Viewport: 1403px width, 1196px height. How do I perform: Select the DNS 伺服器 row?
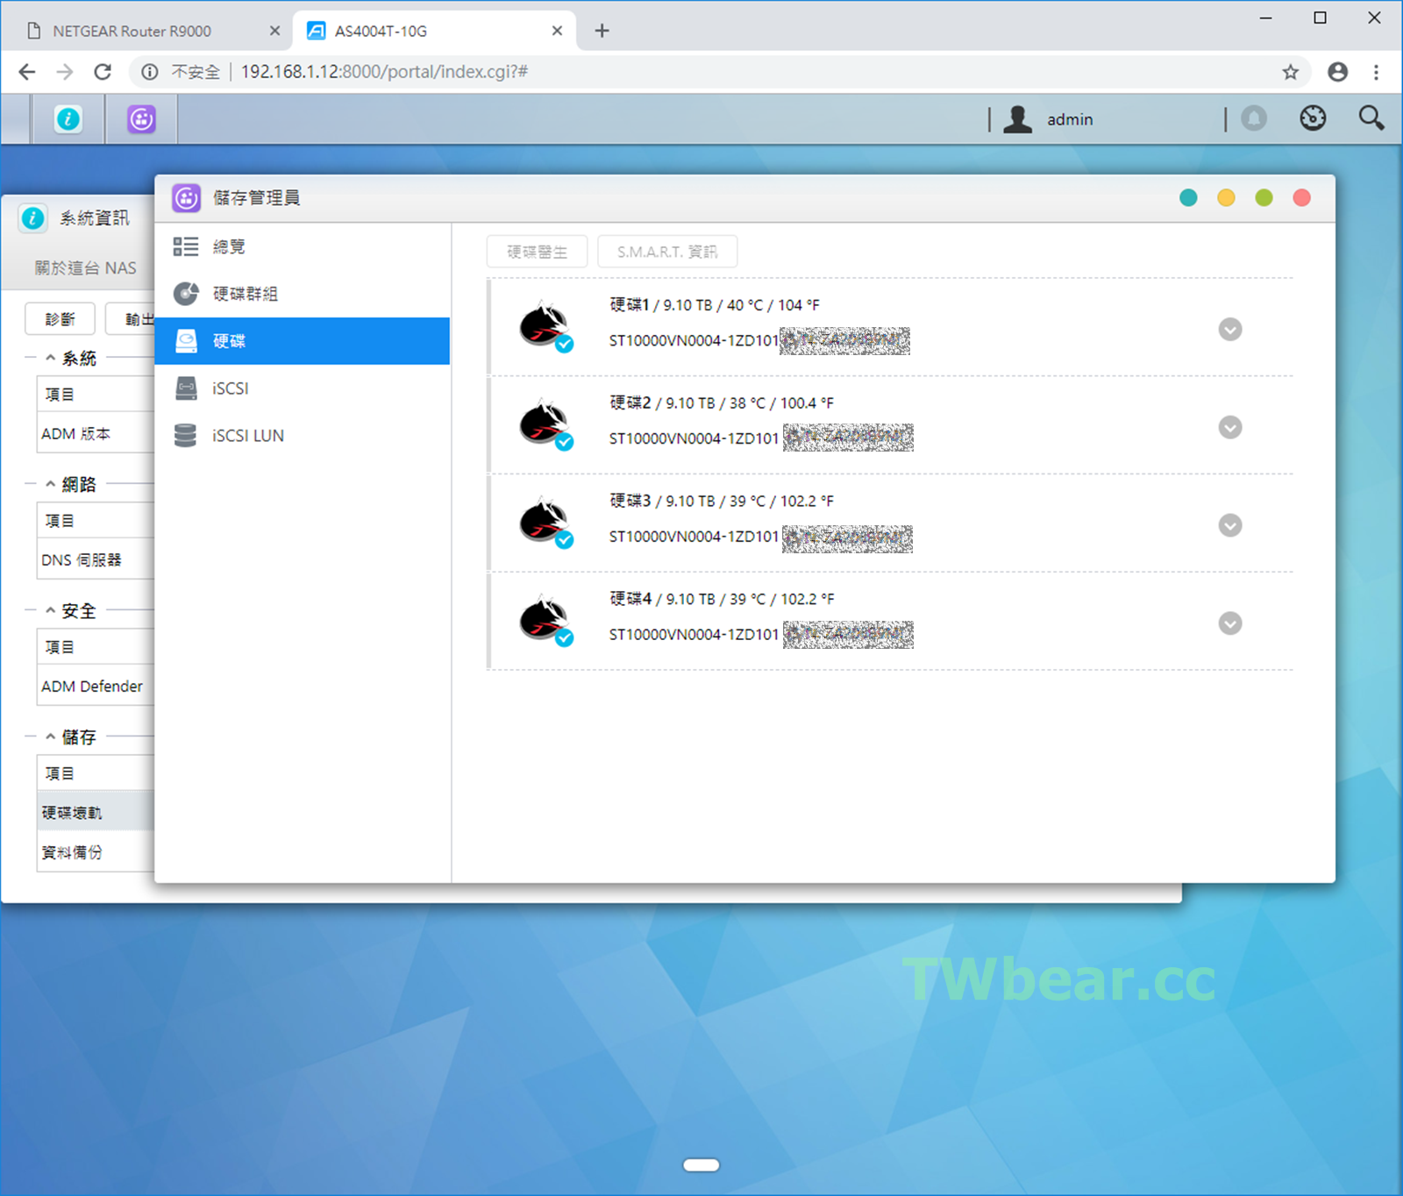[x=96, y=560]
